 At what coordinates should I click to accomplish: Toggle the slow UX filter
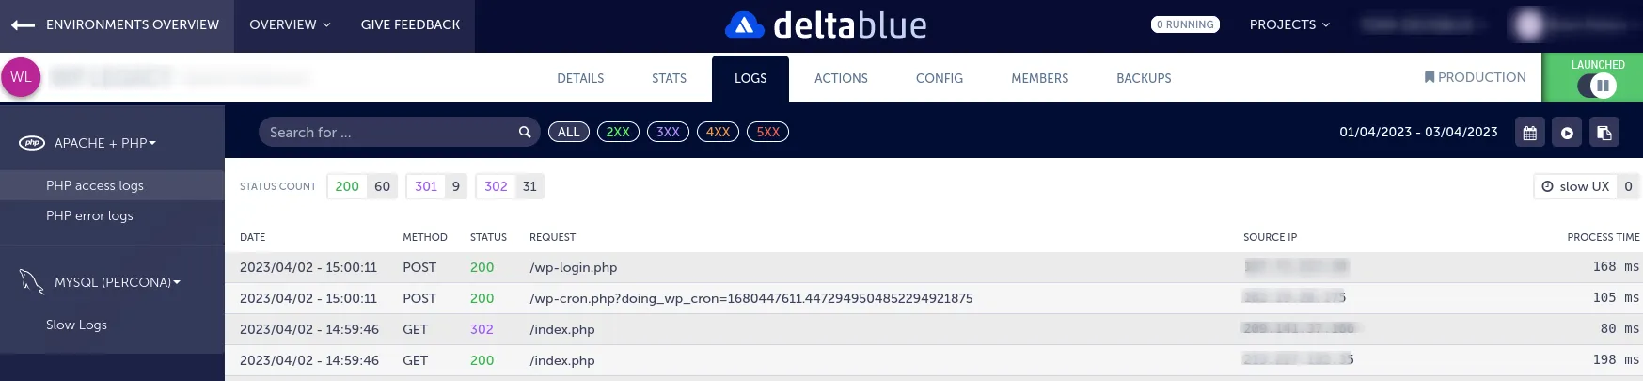[x=1575, y=186]
